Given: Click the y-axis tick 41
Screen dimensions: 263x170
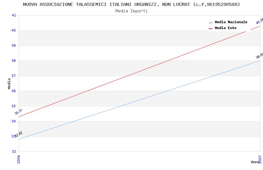Looking at the screenshot, I should pyautogui.click(x=14, y=15).
